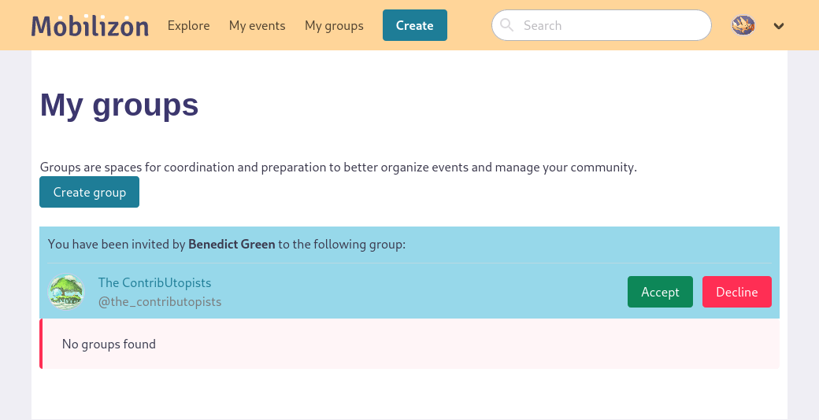Click the user profile avatar
Screen dimensions: 819x420
click(x=743, y=25)
